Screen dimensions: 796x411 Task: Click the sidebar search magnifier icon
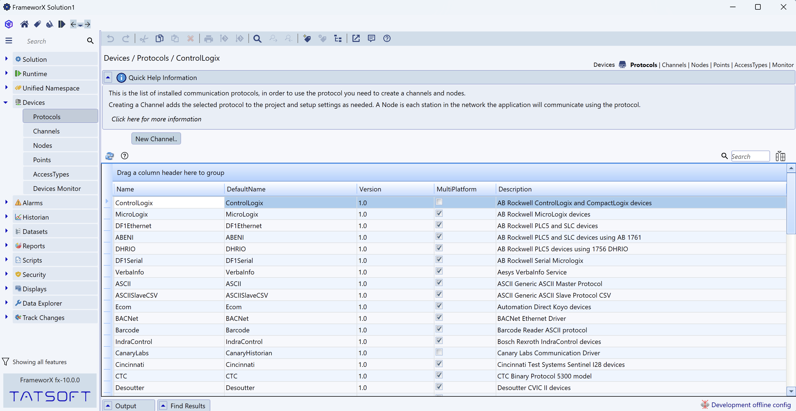click(90, 41)
